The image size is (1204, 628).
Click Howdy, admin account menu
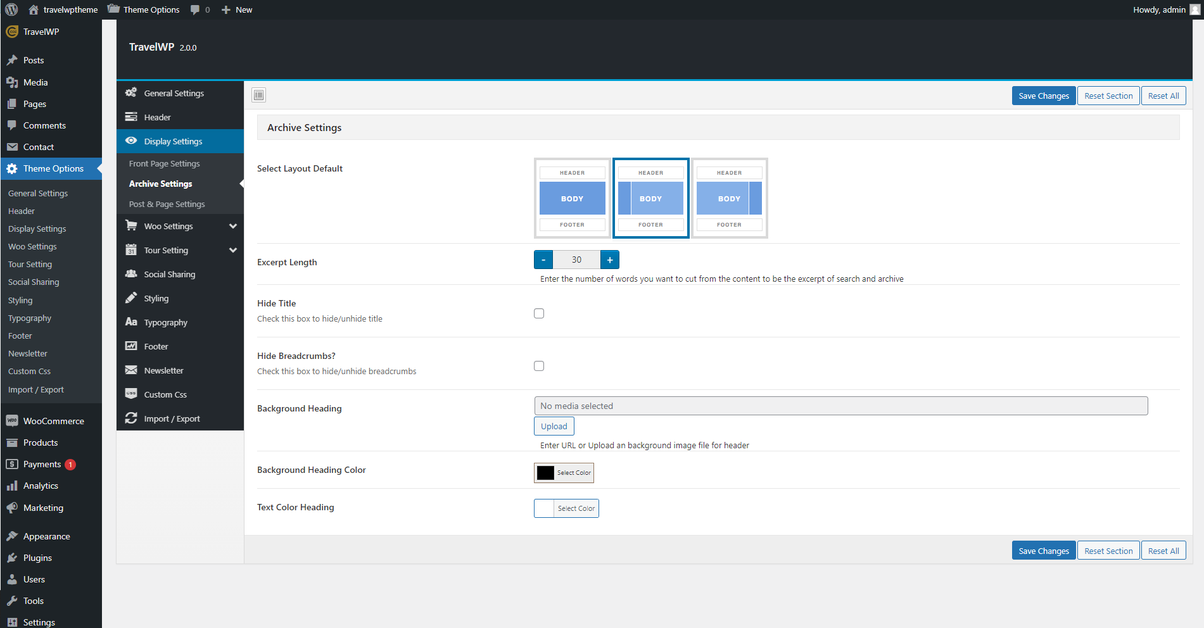click(x=1167, y=9)
